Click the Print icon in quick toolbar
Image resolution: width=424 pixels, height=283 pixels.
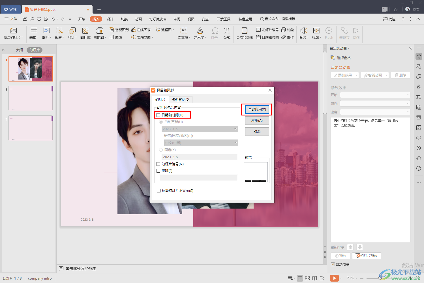pyautogui.click(x=39, y=19)
